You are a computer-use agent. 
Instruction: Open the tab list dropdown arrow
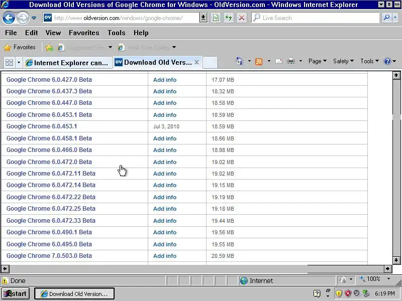pyautogui.click(x=19, y=62)
